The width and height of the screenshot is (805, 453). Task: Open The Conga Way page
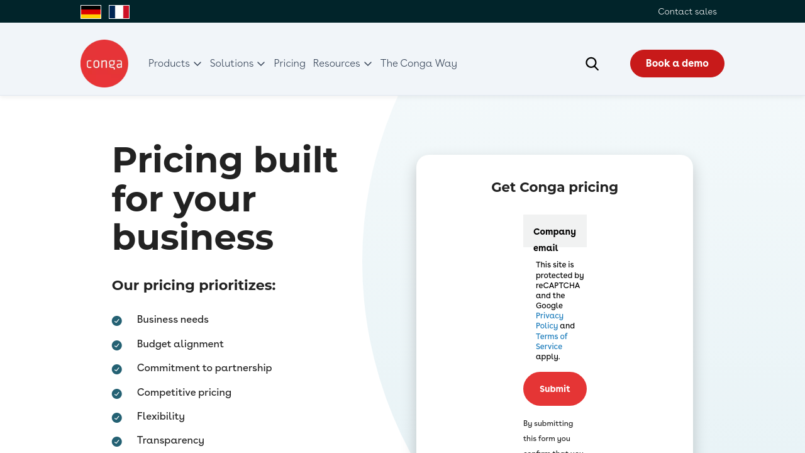tap(418, 64)
